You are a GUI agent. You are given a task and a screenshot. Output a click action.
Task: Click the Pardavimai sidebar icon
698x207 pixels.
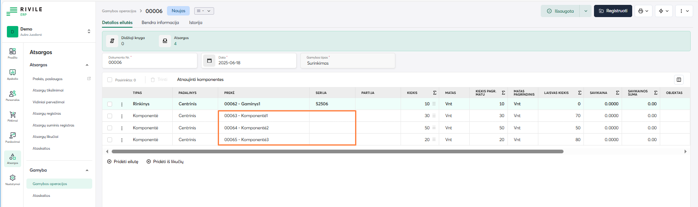[13, 137]
